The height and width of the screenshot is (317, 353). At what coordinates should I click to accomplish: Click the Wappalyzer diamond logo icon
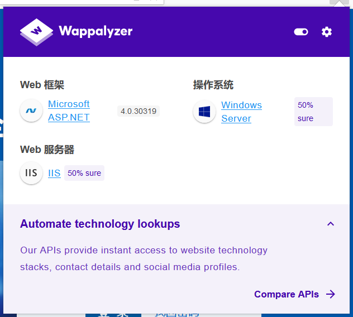click(x=36, y=32)
